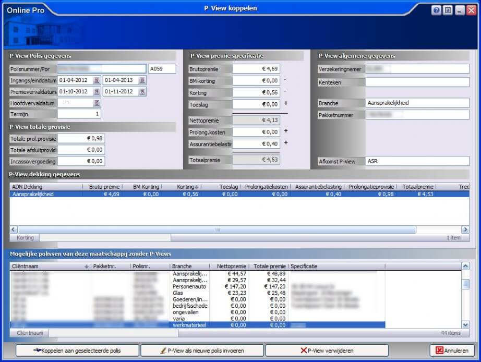Click the title bar icon next to help
481x362 pixels.
[x=448, y=10]
